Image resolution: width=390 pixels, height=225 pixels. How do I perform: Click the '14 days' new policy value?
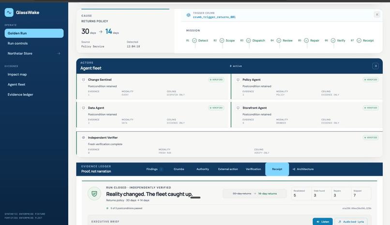(112, 31)
